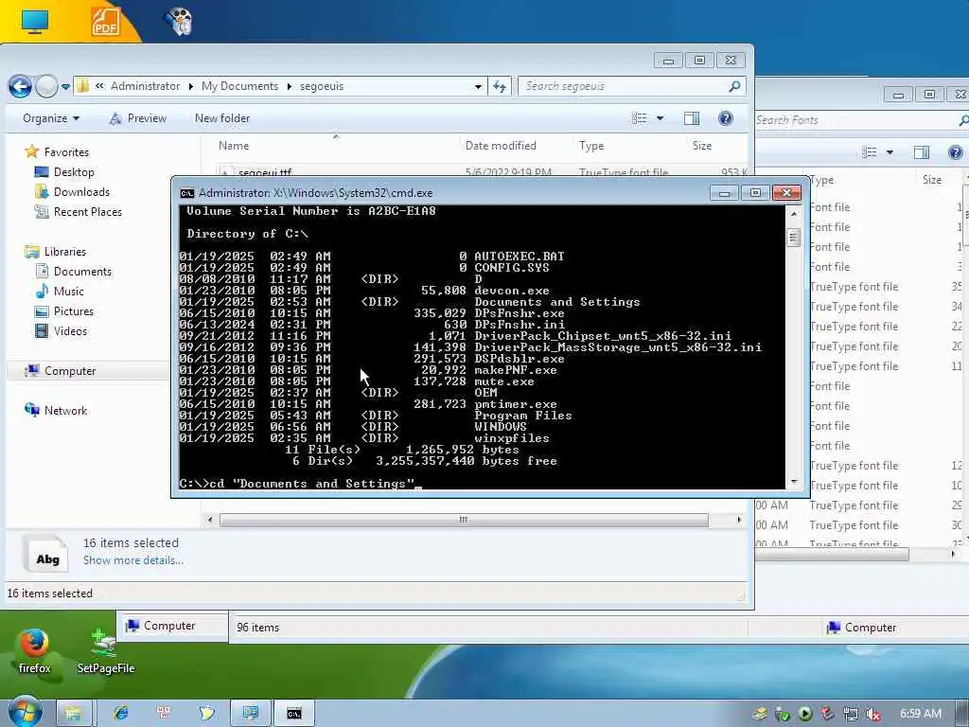Select the segoeui.ttf file row
The height and width of the screenshot is (727, 969).
coord(482,172)
